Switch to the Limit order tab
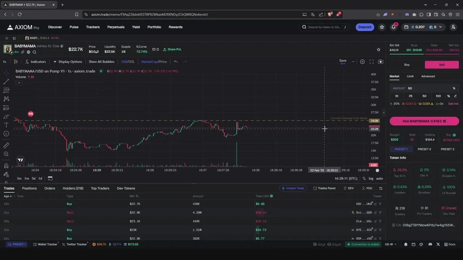This screenshot has width=463, height=260. pyautogui.click(x=410, y=76)
